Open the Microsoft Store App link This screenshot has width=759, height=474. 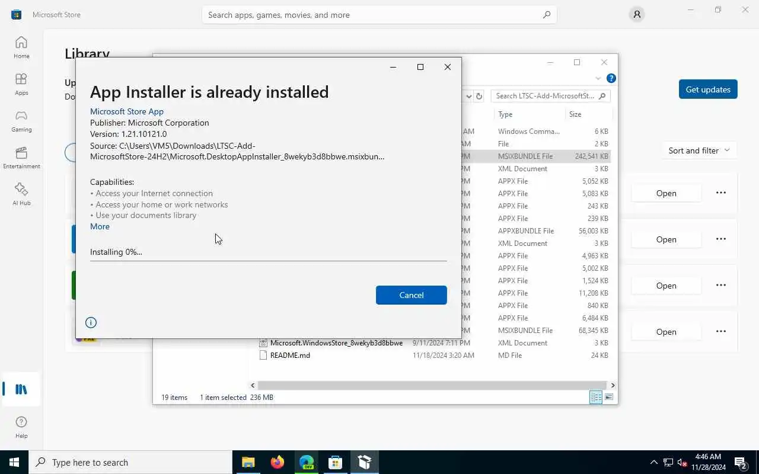click(127, 111)
